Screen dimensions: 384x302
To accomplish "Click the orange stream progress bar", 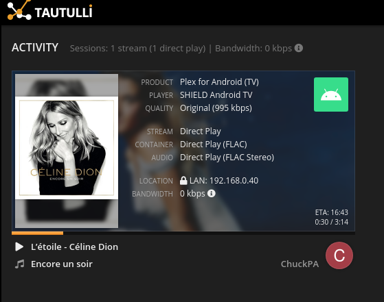I will (38, 233).
